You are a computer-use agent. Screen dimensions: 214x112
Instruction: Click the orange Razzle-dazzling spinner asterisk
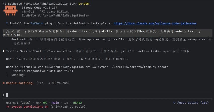point(4,83)
